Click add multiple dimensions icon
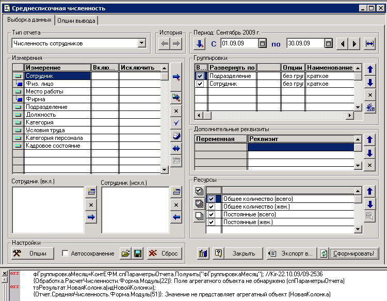 (x=176, y=98)
